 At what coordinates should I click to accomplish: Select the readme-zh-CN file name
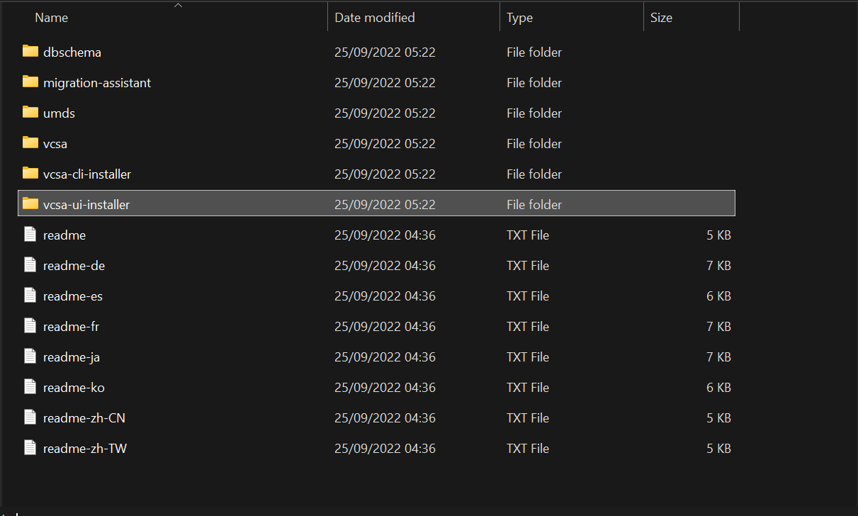pyautogui.click(x=84, y=418)
